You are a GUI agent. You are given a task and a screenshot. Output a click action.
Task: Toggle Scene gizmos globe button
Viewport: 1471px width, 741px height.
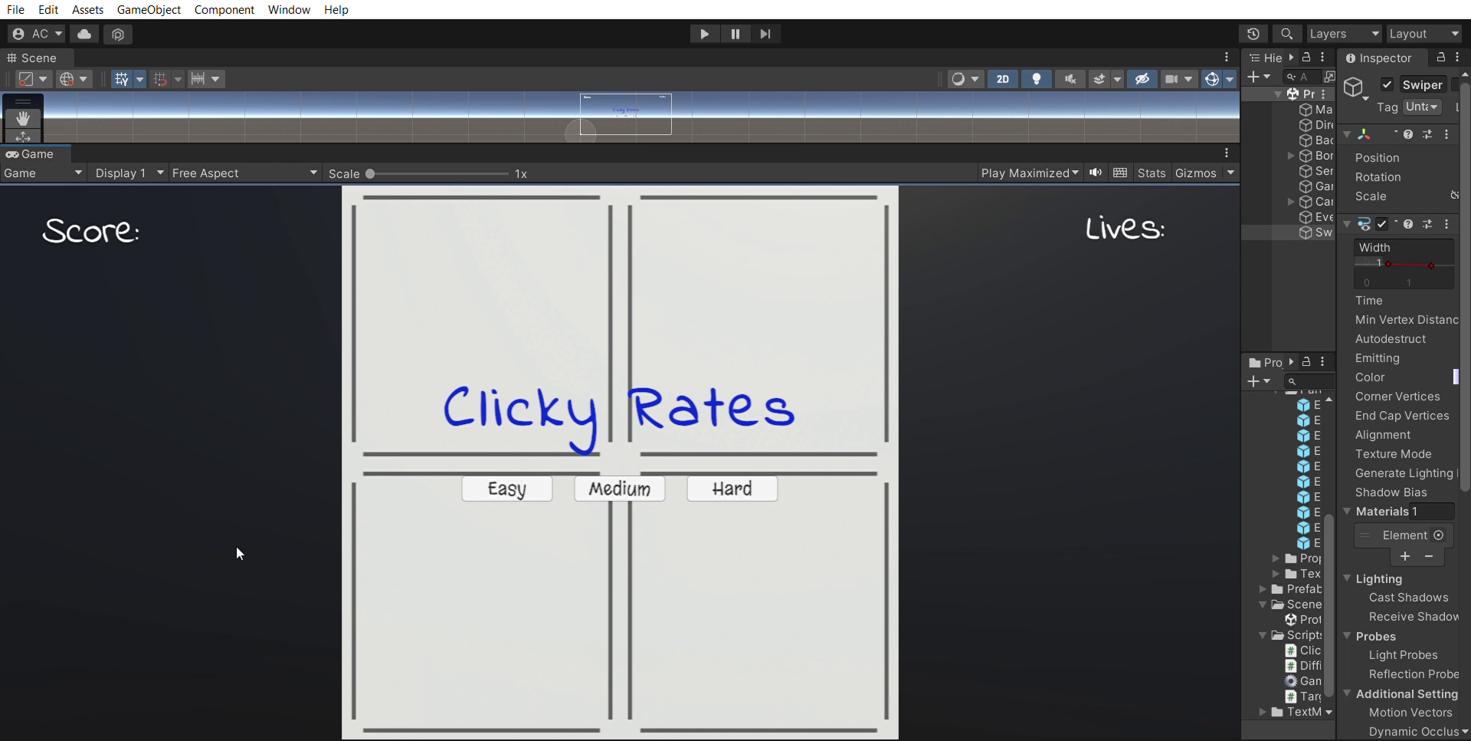(1212, 79)
